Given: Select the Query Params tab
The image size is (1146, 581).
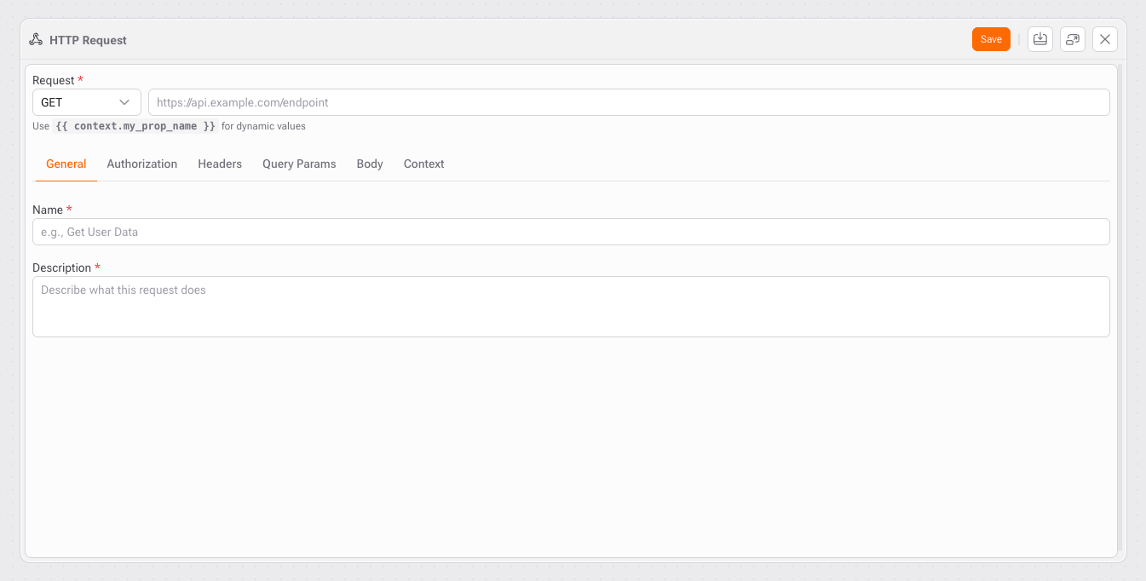Looking at the screenshot, I should pos(299,164).
